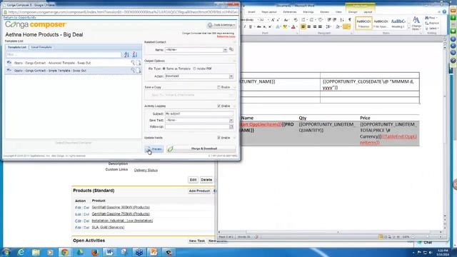Open PowerPoint from the taskbar
457x257 pixels.
tap(154, 252)
